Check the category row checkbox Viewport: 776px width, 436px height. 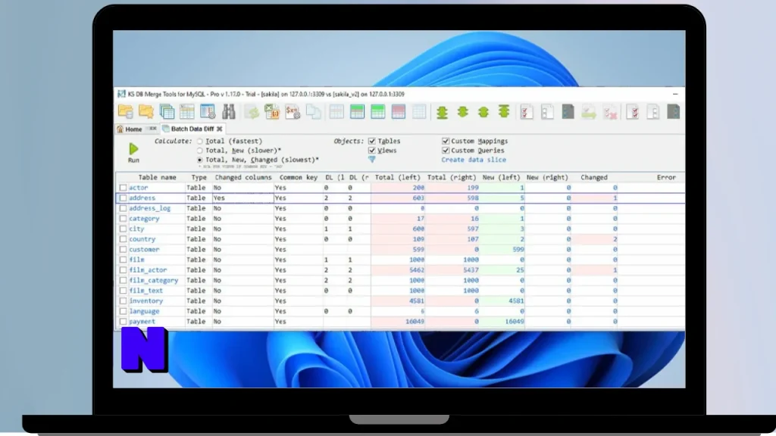click(124, 219)
